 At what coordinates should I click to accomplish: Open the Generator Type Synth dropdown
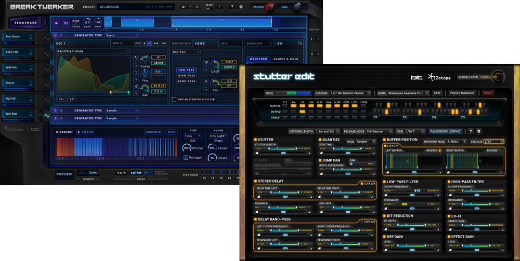click(x=122, y=35)
